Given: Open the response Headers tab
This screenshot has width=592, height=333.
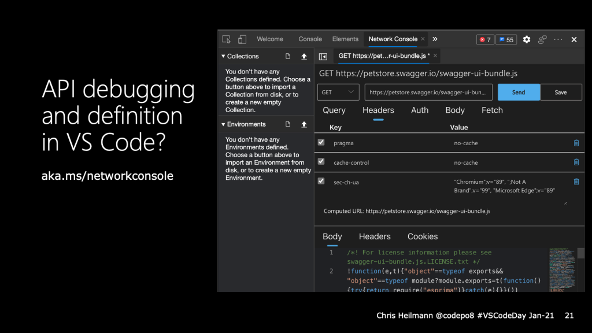Looking at the screenshot, I should tap(375, 236).
